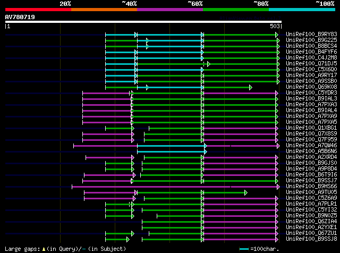The image size is (340, 253).
Task: Select subject label UniRef100_Q1XBG1
Action: [311, 128]
